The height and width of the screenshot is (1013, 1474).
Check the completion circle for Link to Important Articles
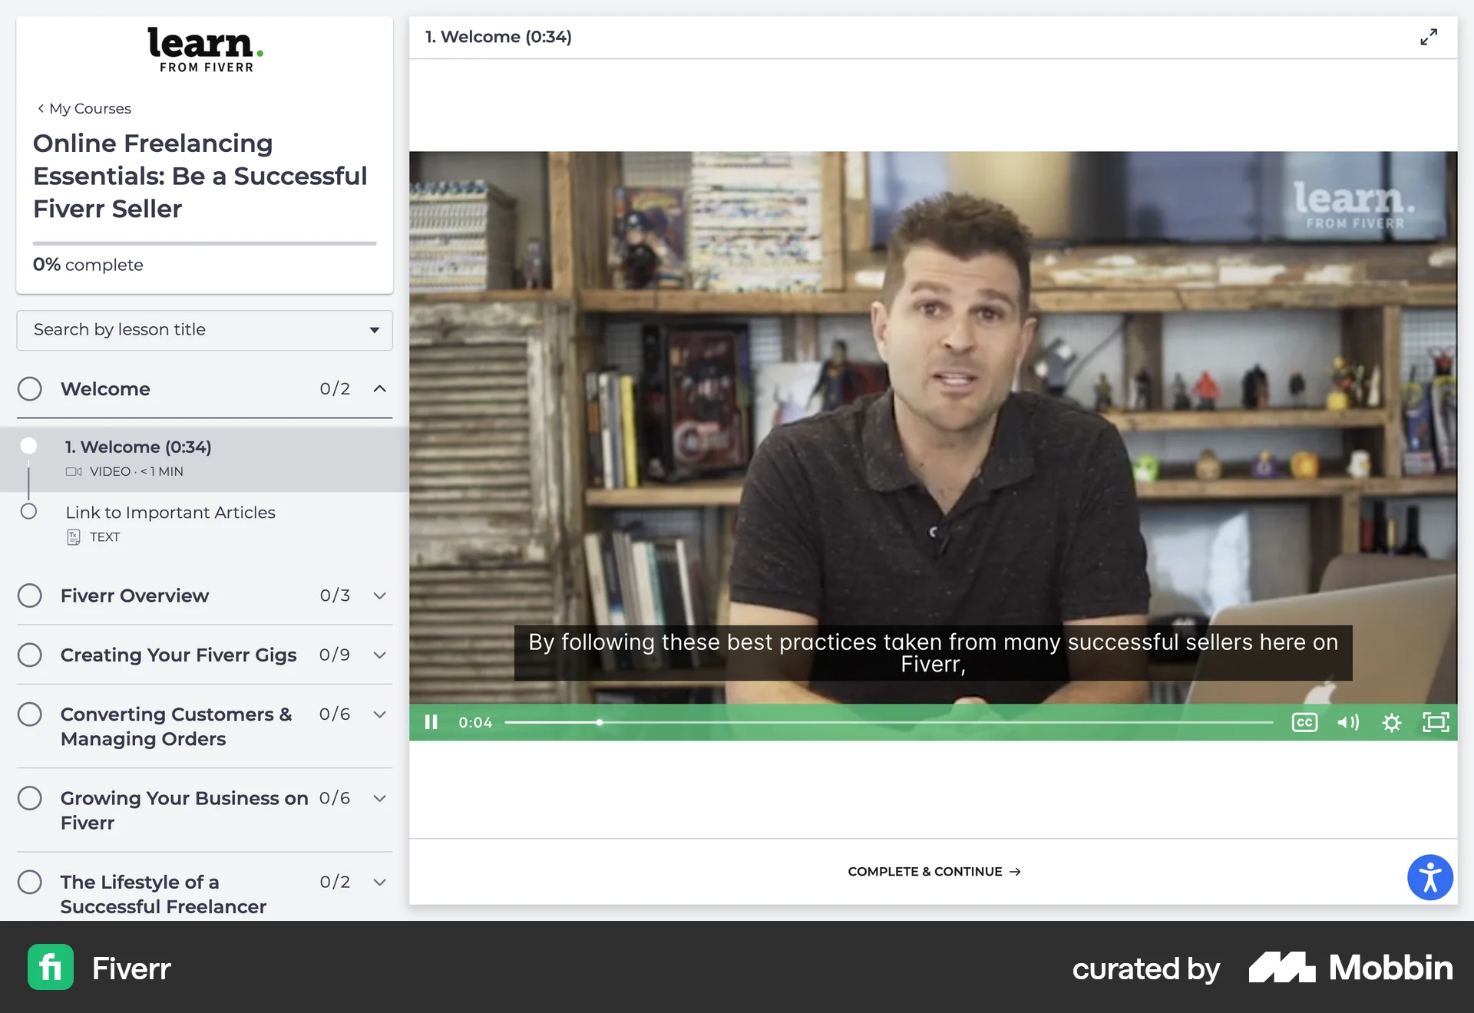29,512
